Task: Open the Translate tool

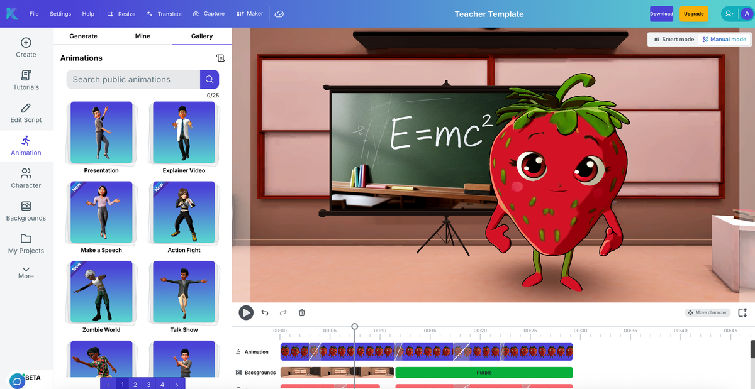Action: (x=164, y=14)
